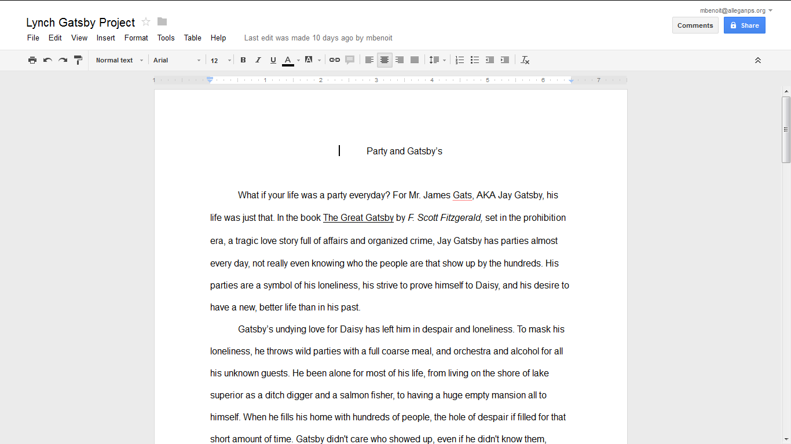Undo the last action
This screenshot has height=444, width=791.
click(x=47, y=60)
